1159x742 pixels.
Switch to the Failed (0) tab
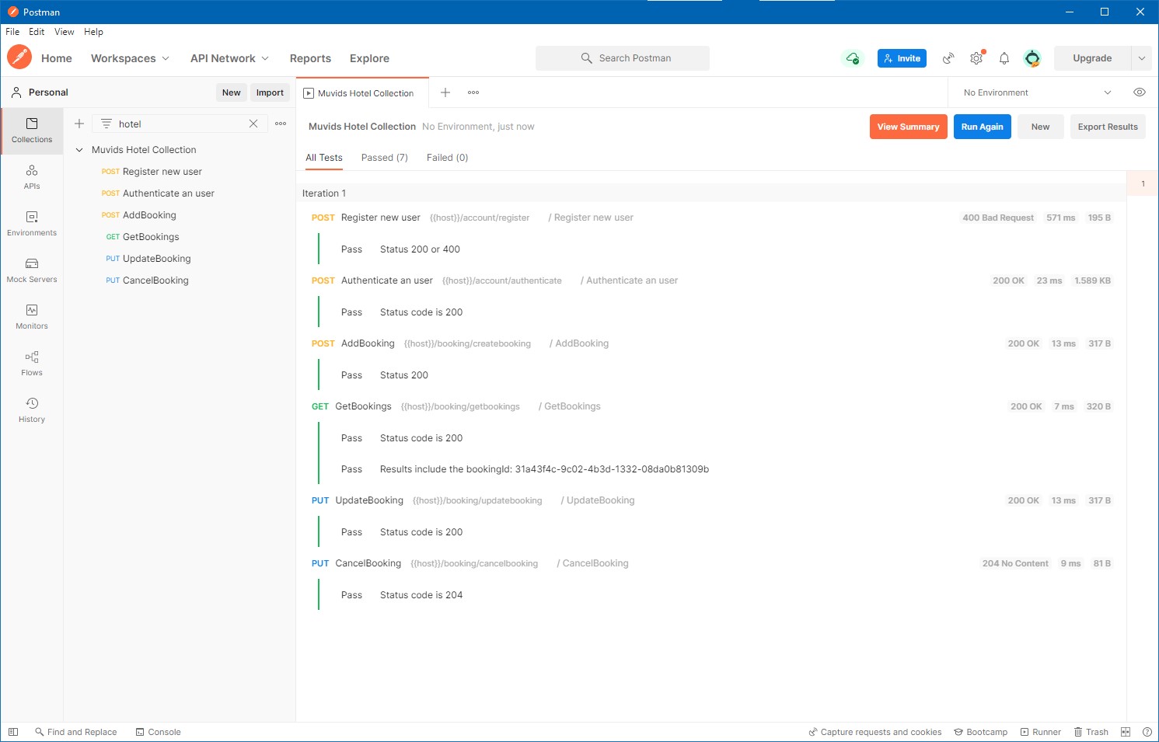click(x=448, y=158)
